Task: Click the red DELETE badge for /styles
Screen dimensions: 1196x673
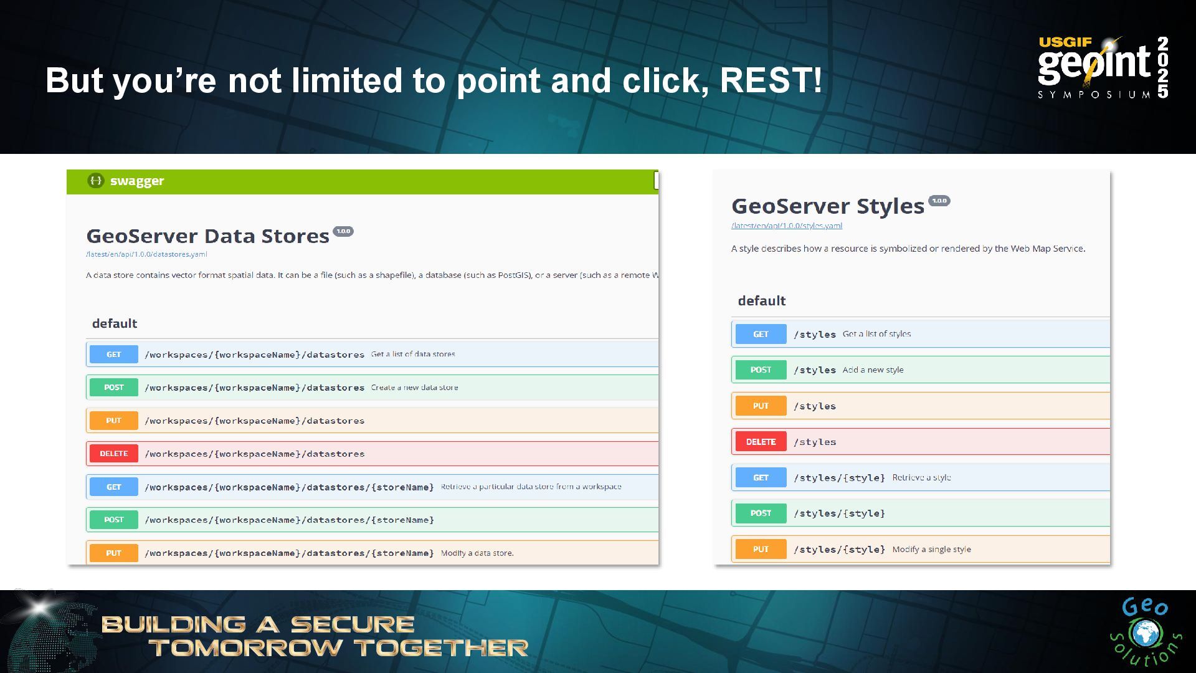Action: (x=761, y=442)
